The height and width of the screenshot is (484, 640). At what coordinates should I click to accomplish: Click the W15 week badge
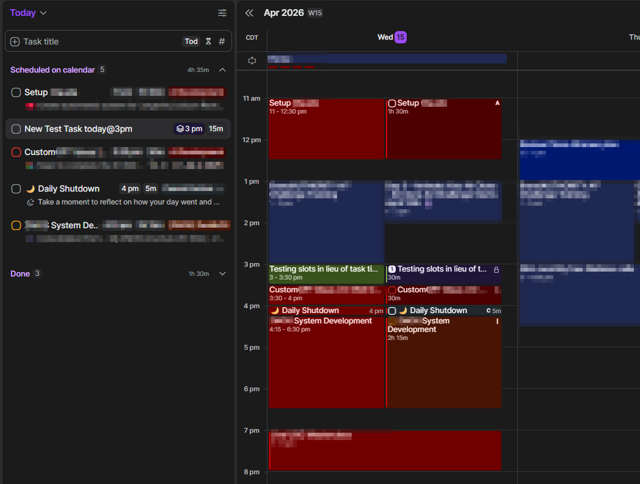315,13
